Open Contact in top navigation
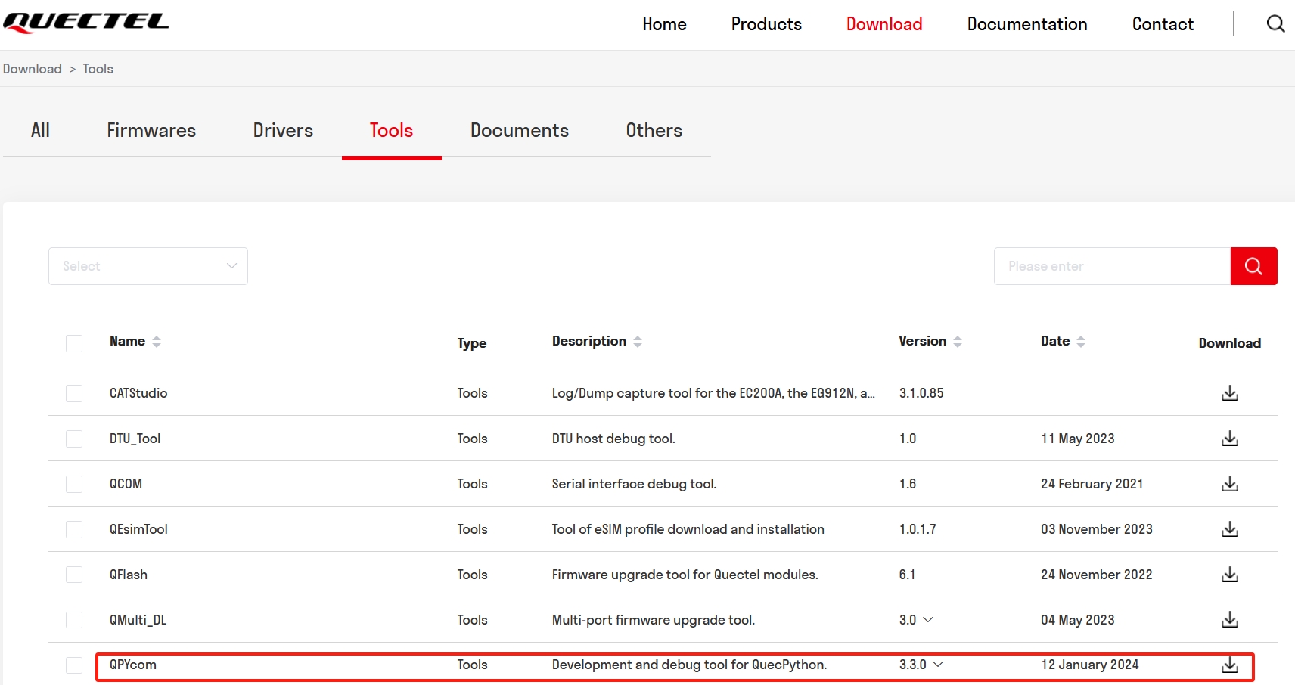The height and width of the screenshot is (685, 1295). click(x=1163, y=24)
